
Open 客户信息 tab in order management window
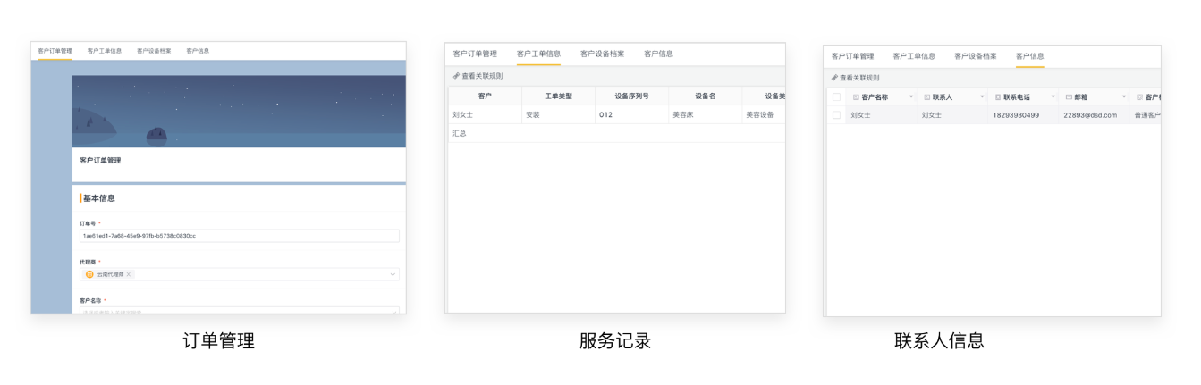click(198, 51)
